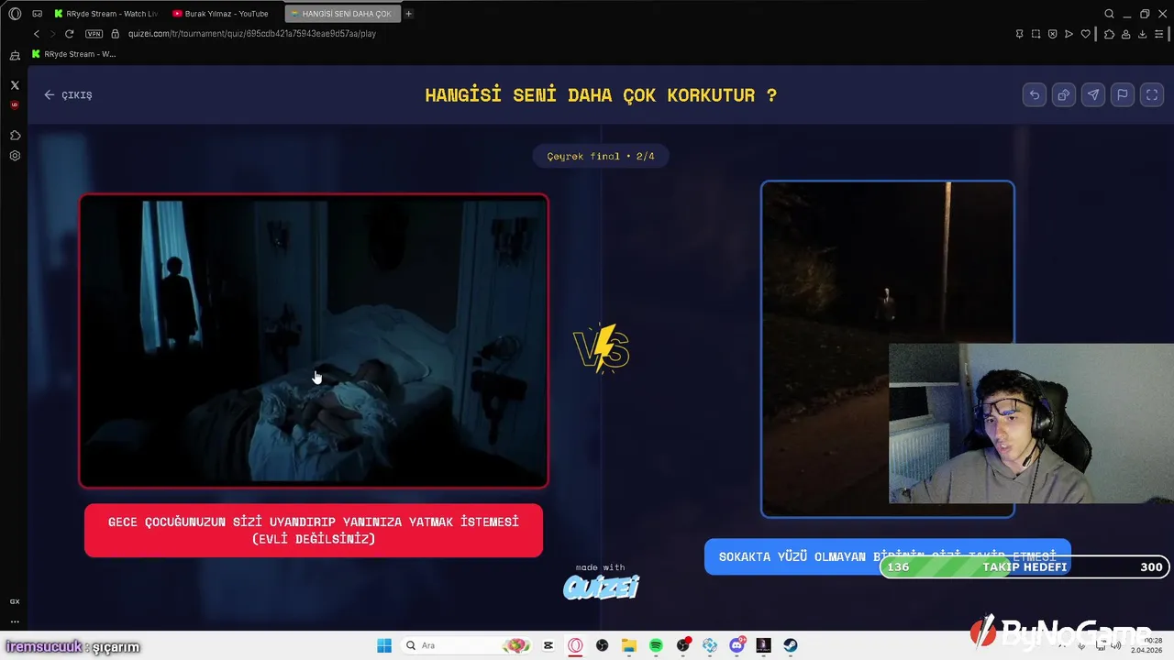Open sidebar three-dots more menu

[15, 621]
